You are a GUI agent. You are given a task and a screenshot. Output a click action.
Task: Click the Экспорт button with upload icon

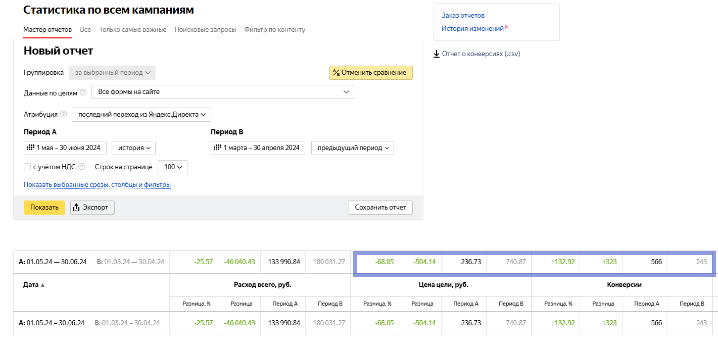92,208
